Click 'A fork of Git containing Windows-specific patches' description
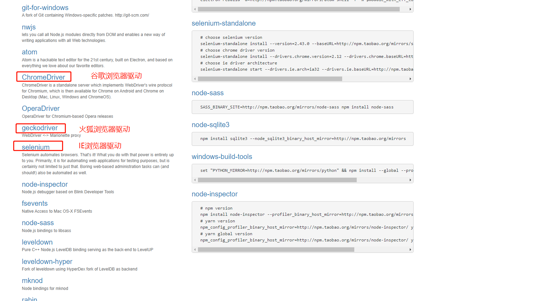 (85, 15)
